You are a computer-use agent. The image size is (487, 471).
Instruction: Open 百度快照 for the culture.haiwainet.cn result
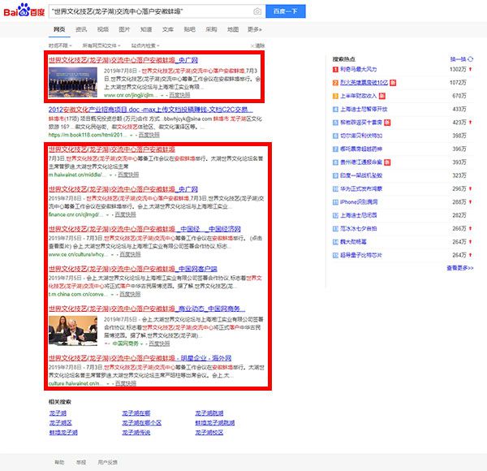[126, 383]
